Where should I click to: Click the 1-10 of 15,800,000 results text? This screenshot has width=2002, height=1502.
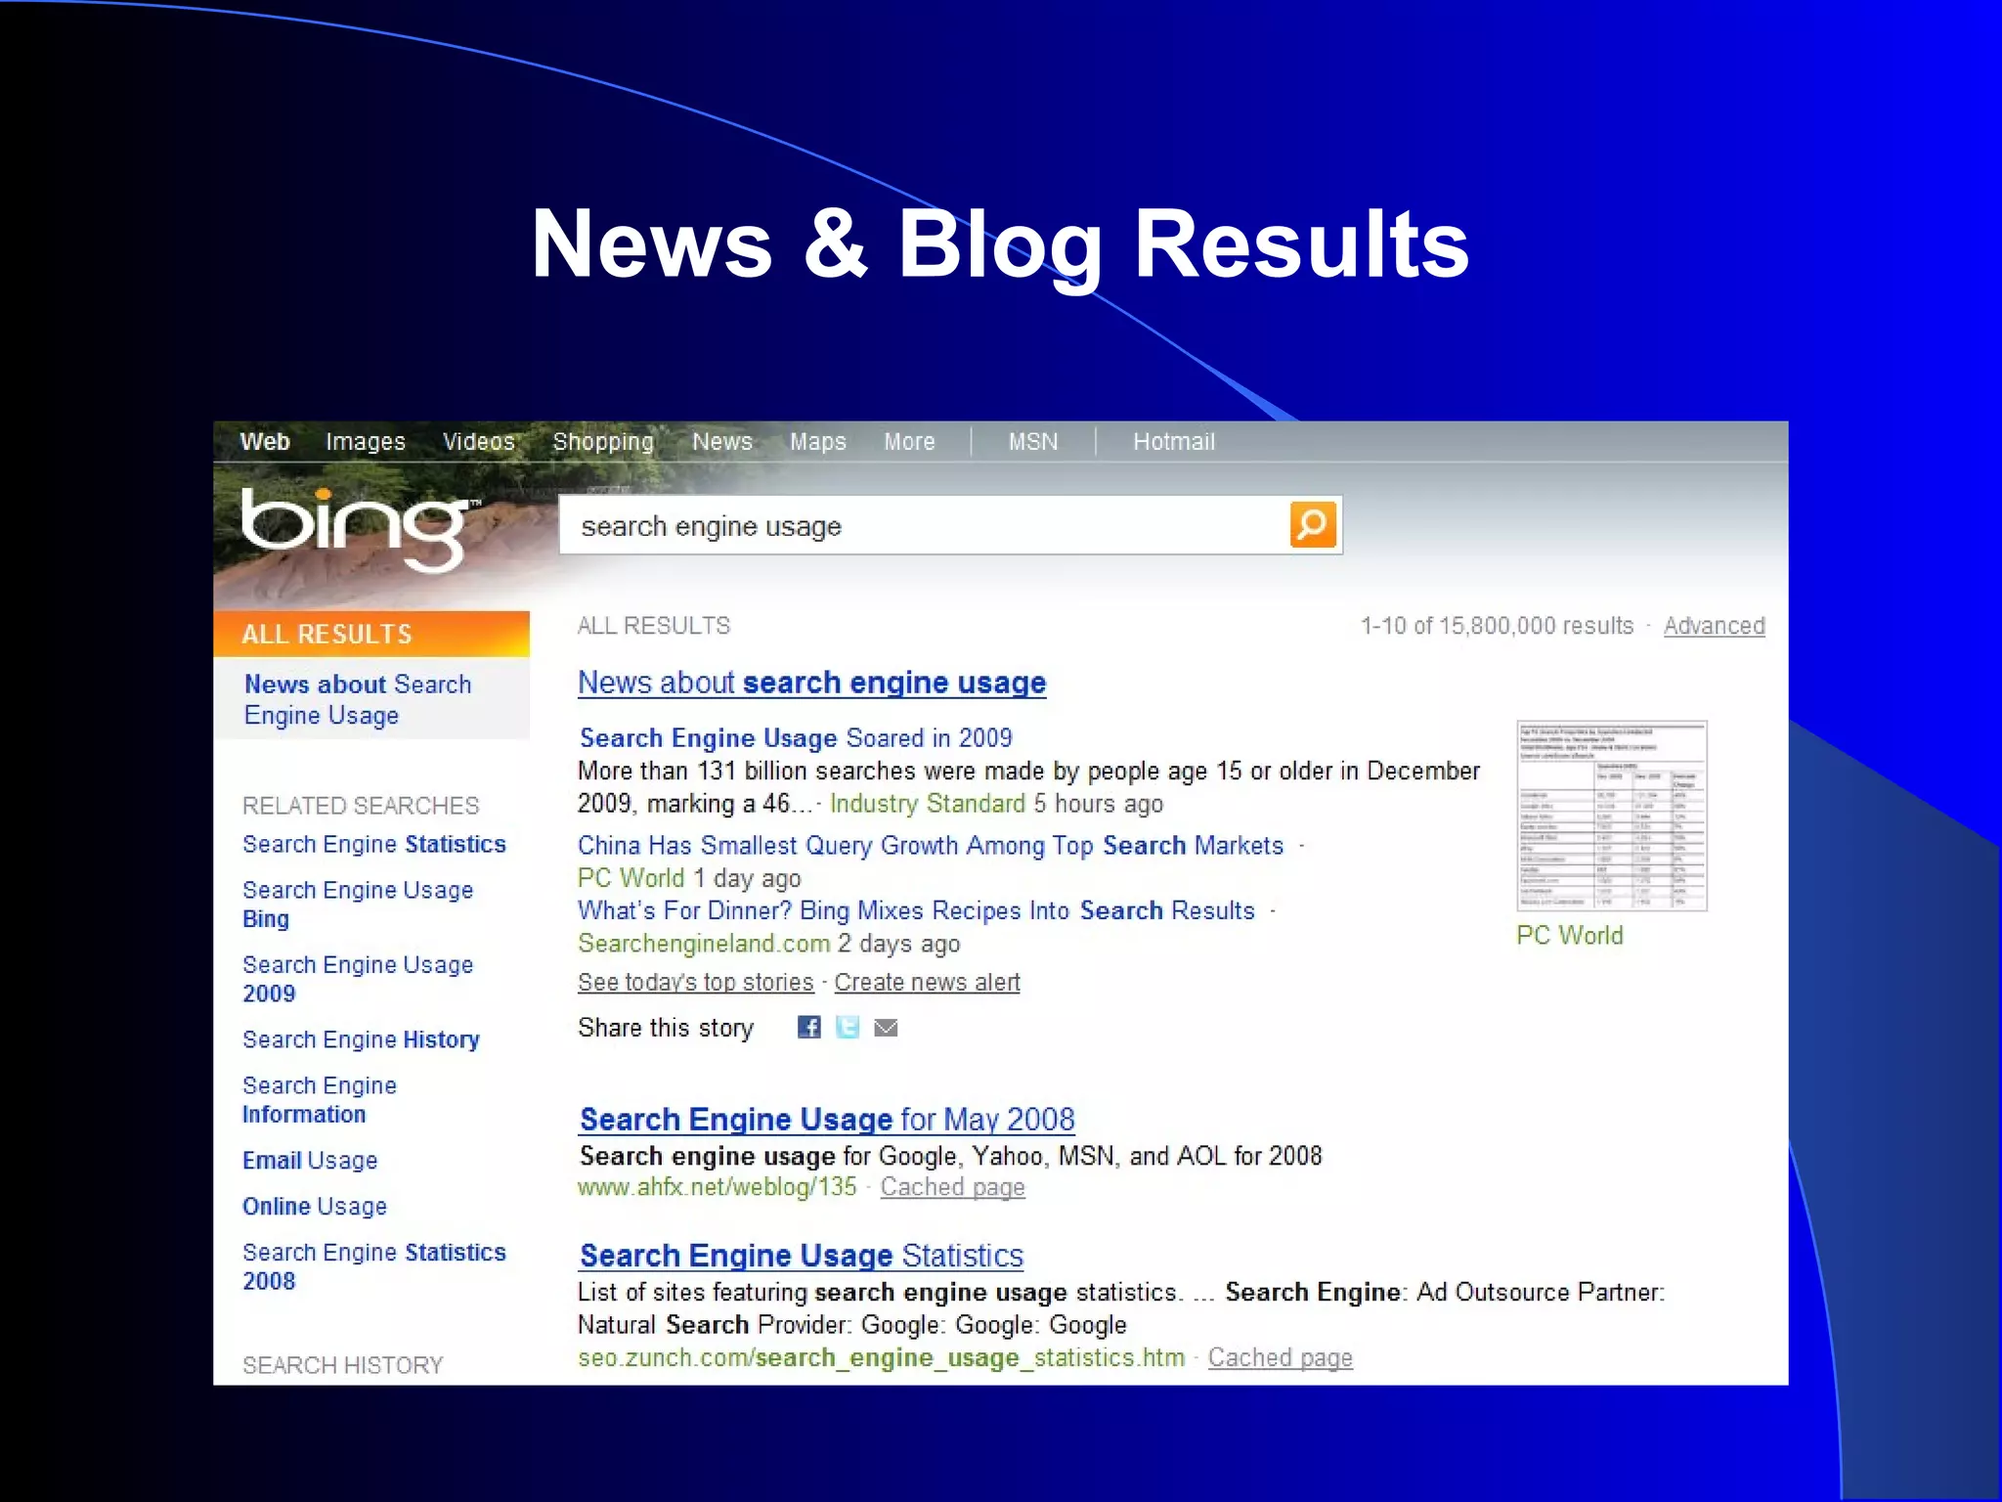[1497, 626]
